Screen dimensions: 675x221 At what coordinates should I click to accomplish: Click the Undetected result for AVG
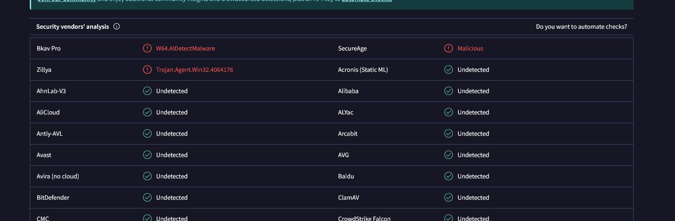pos(473,155)
